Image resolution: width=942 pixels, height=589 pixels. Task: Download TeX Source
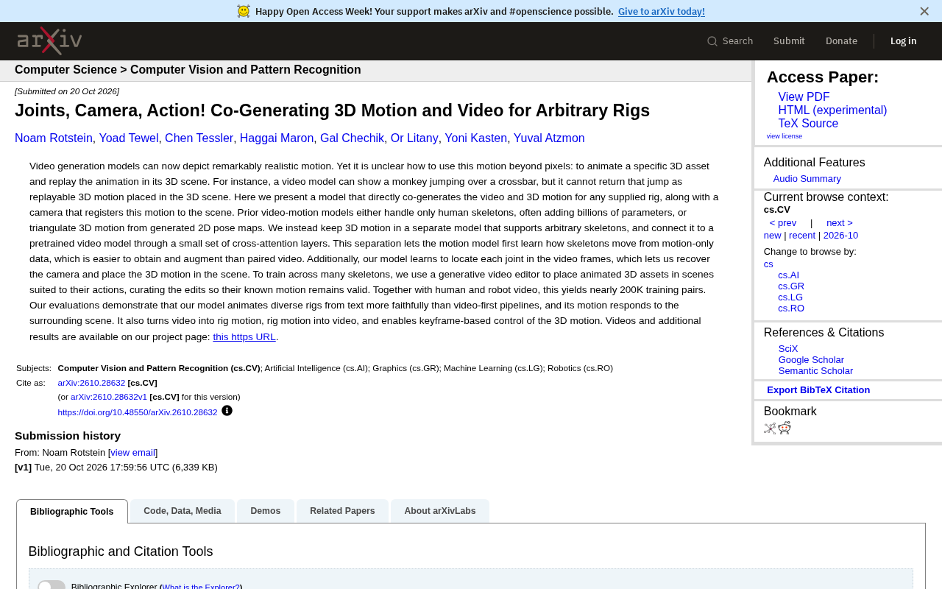pos(808,124)
